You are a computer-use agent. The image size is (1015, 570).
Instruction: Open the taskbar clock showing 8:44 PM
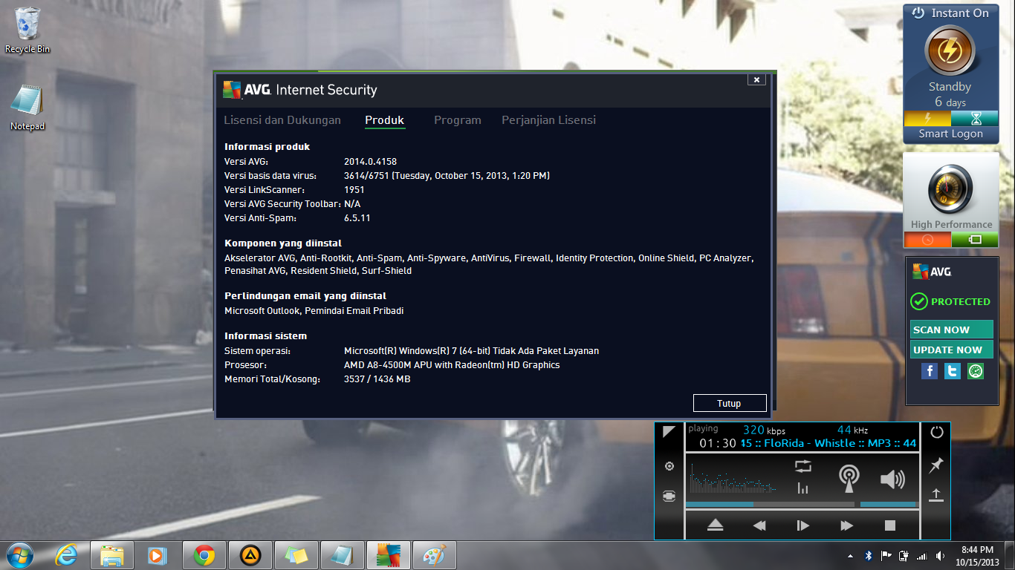tap(977, 556)
